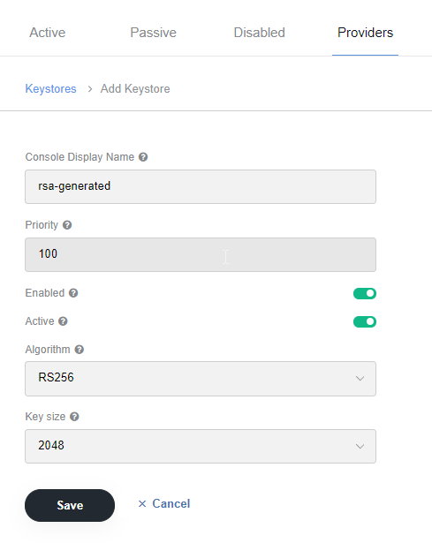Click help icon next to Console Display Name
Viewport: 432px width, 543px height.
tap(143, 157)
